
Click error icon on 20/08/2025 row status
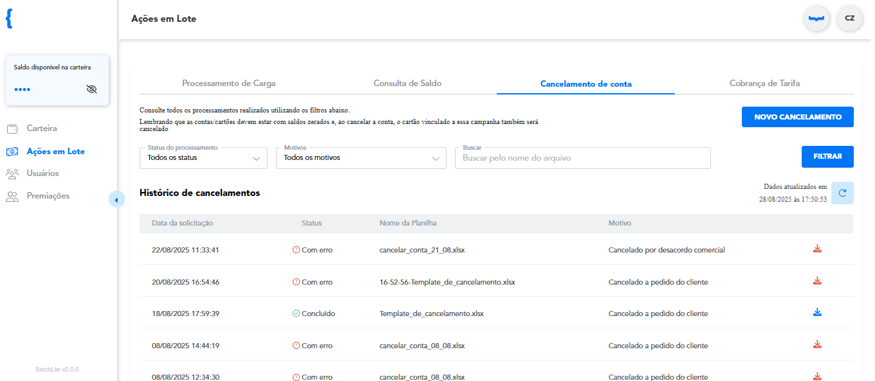click(x=296, y=281)
